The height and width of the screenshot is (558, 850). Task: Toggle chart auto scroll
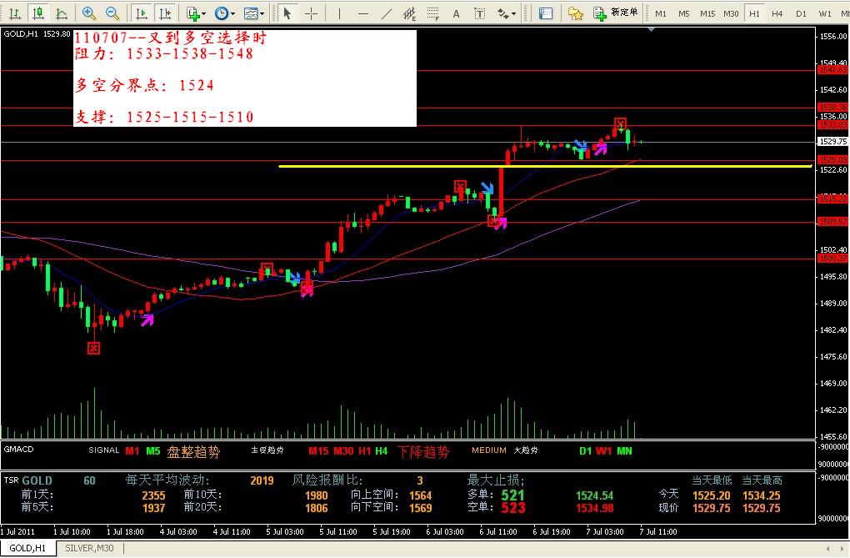tap(142, 13)
